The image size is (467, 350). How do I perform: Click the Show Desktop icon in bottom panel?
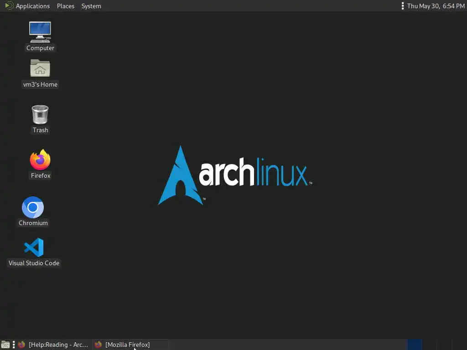coord(5,345)
